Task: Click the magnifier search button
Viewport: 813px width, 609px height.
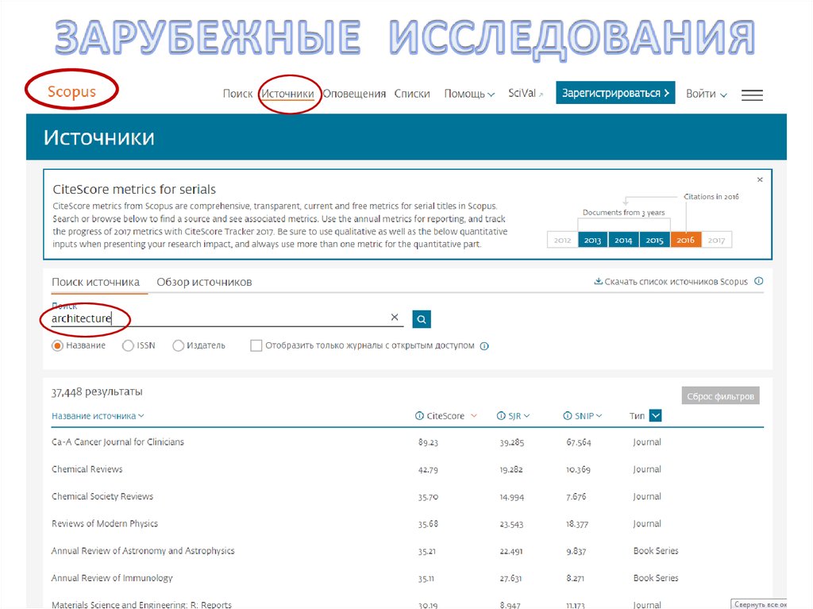Action: [x=422, y=319]
